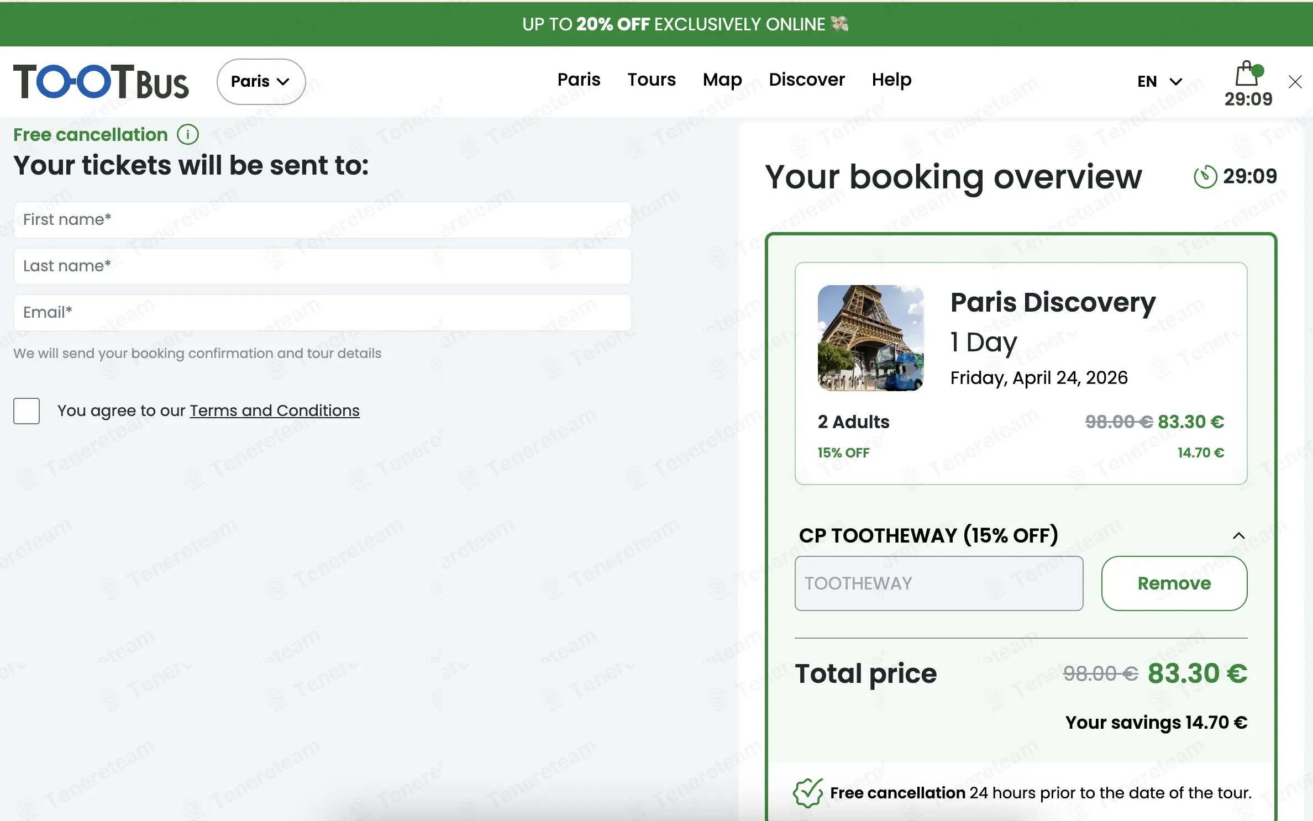The image size is (1313, 821).
Task: Open the Tours menu item
Action: (652, 80)
